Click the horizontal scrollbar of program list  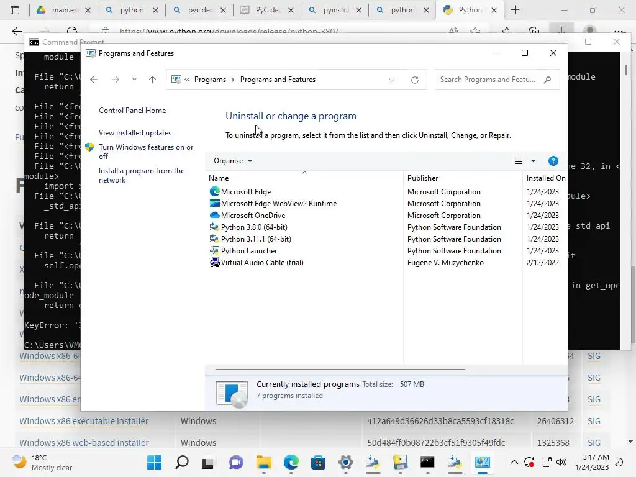pos(340,370)
